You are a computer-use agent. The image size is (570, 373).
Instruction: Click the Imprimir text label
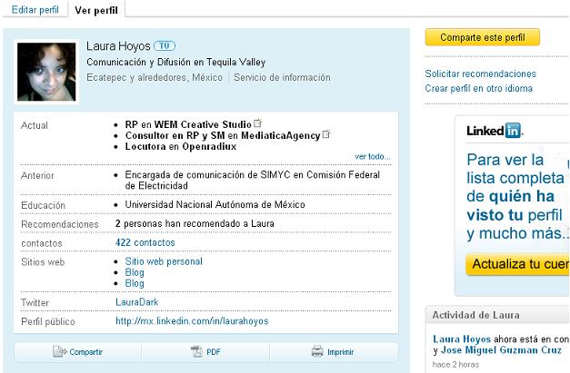coord(341,352)
